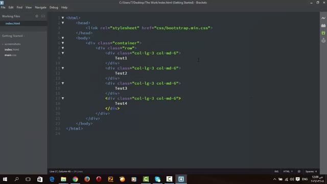Collapse the row div fold on line 7
327x184 pixels.
click(63, 48)
